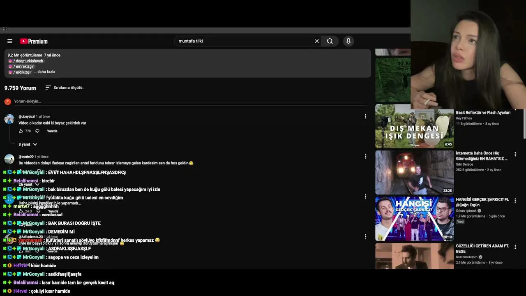Screen dimensions: 526x296
Task: Expand the "26 yanıt" replies
Action: pos(29,185)
